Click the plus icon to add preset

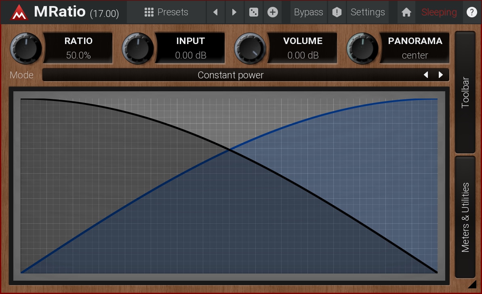click(x=273, y=12)
